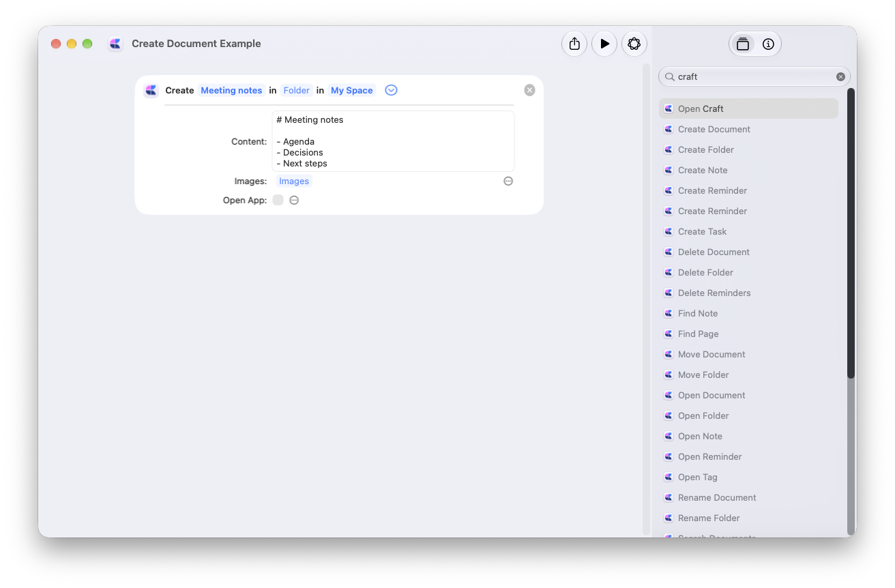Open the 'My Space' space selector
Screen dimensions: 895x588
(352, 90)
